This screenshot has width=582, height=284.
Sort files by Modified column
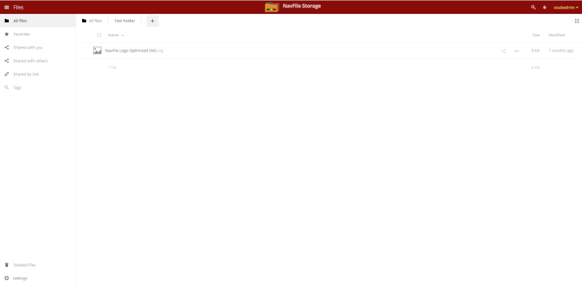click(x=557, y=35)
